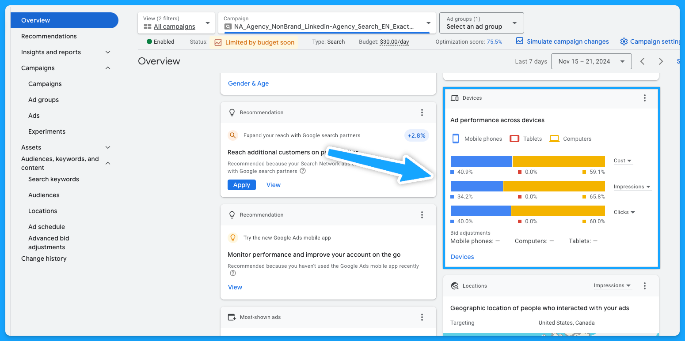The height and width of the screenshot is (341, 685).
Task: Click View under mobile app recommendation
Action: tap(235, 287)
